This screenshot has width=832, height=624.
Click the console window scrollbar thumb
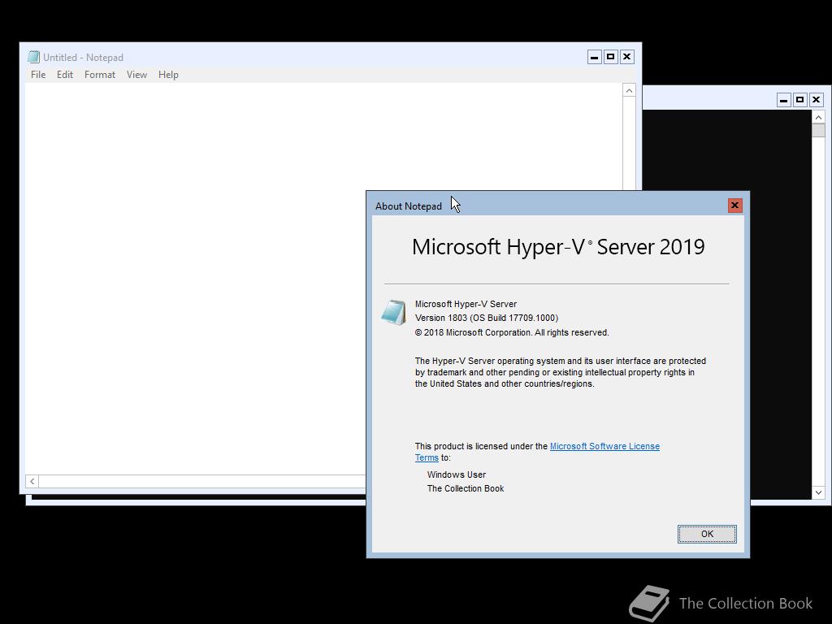tap(819, 131)
